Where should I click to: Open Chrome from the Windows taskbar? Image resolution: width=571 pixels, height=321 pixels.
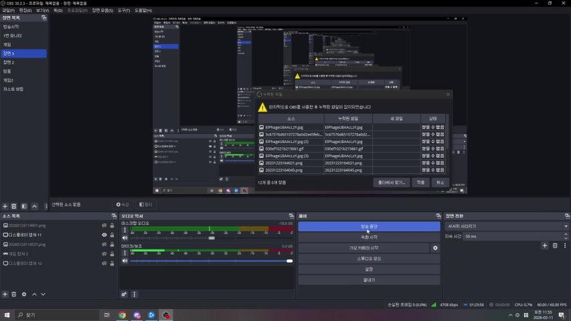123,314
